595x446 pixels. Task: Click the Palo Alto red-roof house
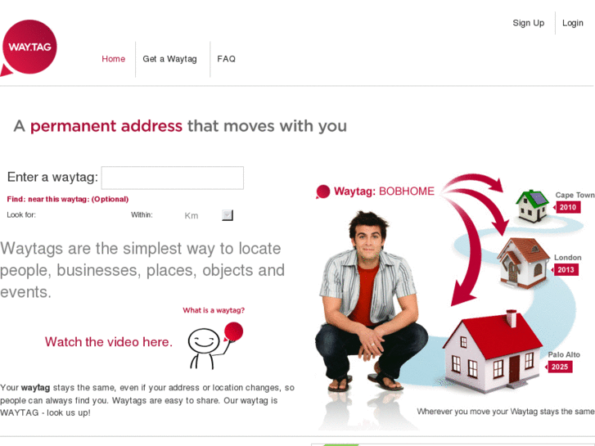click(493, 352)
